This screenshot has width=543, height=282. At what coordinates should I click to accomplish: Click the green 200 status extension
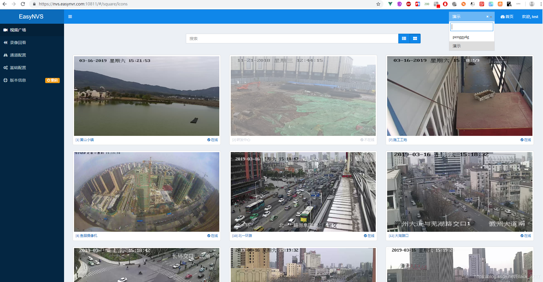point(427,4)
